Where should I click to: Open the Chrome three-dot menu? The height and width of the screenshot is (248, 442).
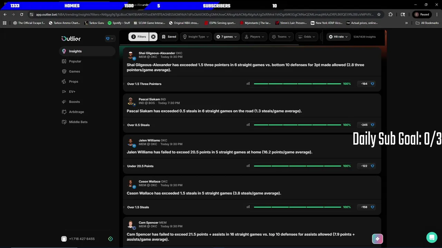coord(436,14)
